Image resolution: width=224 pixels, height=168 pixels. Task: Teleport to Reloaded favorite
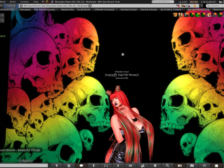coord(25,9)
